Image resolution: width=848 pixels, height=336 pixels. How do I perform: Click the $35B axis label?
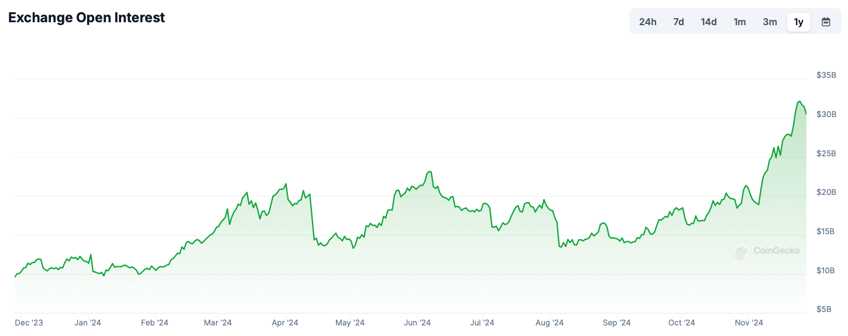pyautogui.click(x=826, y=76)
